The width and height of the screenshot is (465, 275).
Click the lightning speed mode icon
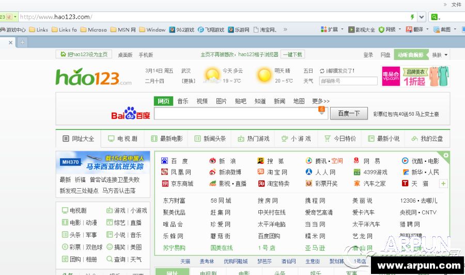tap(412, 17)
